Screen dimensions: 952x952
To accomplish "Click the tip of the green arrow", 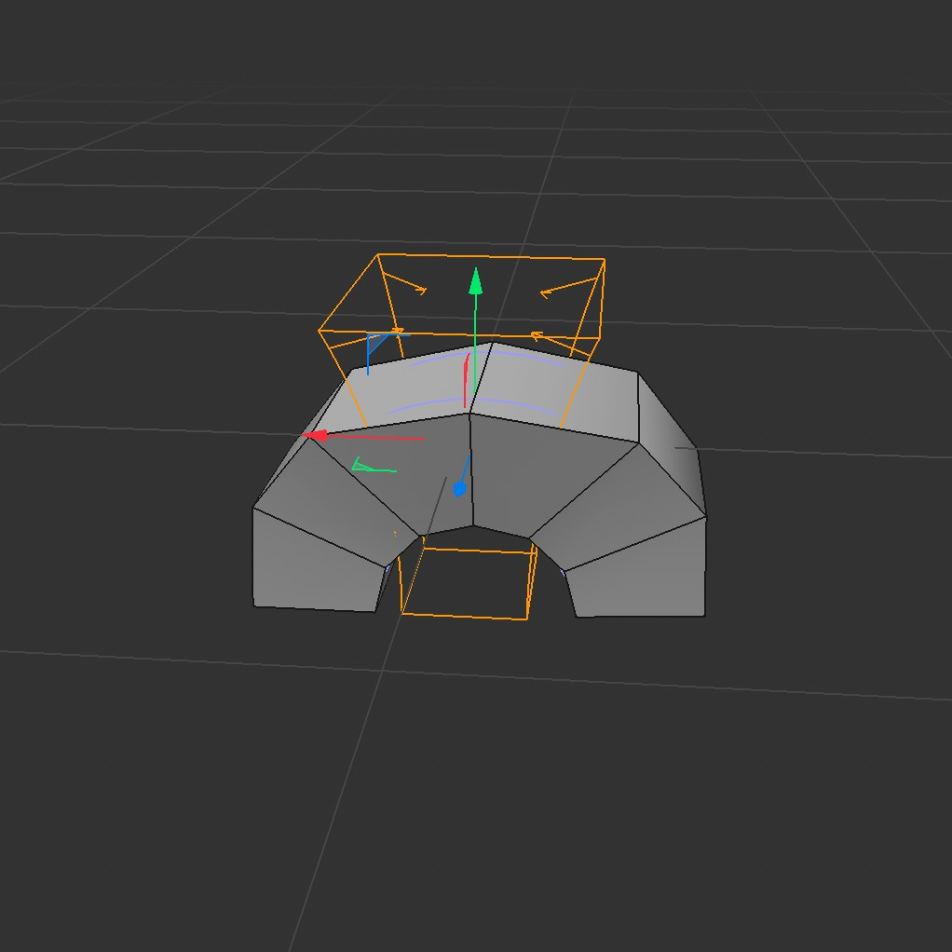I will coord(476,276).
